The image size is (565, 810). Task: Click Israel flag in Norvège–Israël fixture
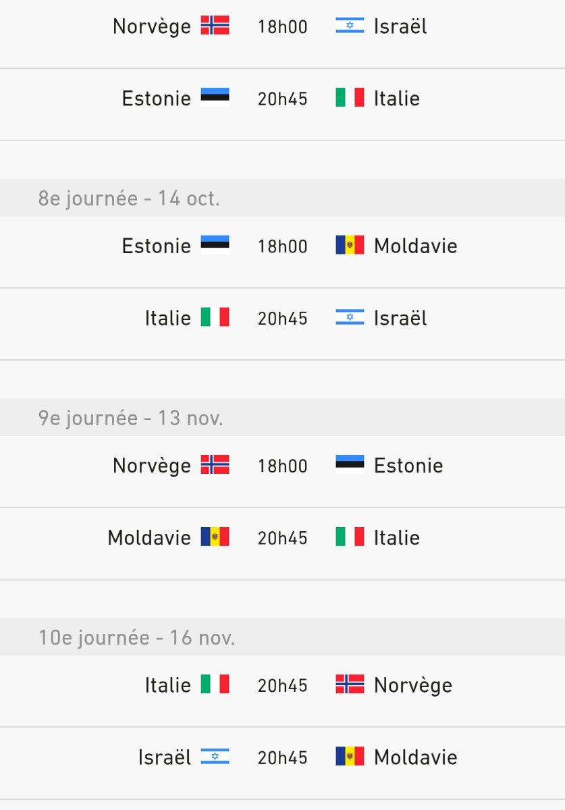pyautogui.click(x=350, y=26)
